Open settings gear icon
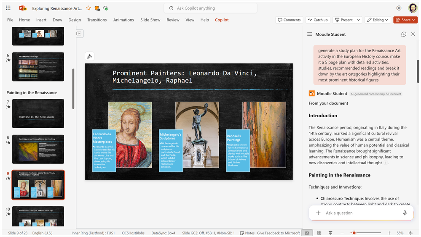The width and height of the screenshot is (421, 237). [399, 8]
